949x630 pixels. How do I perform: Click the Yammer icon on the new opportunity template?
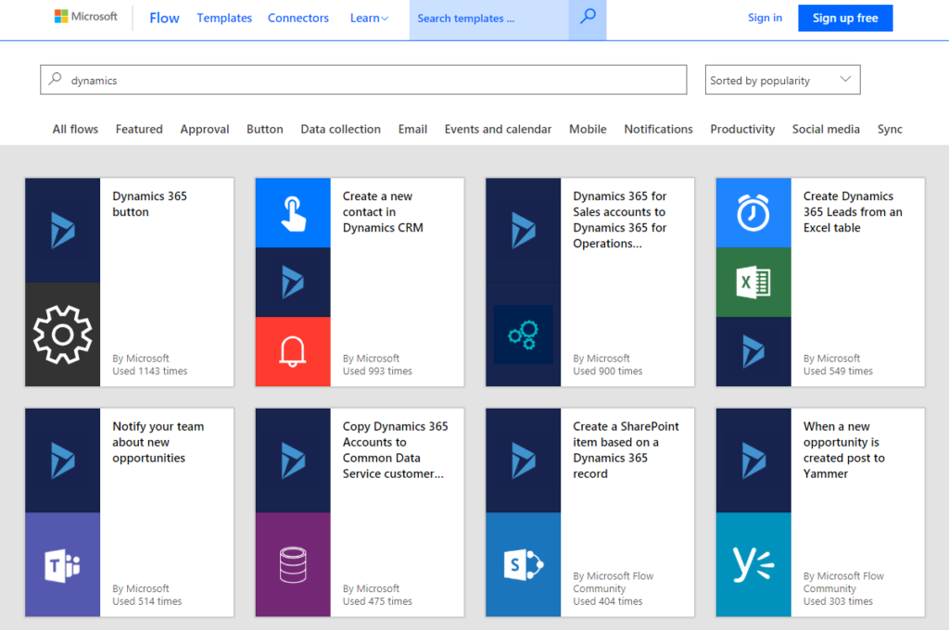[753, 565]
